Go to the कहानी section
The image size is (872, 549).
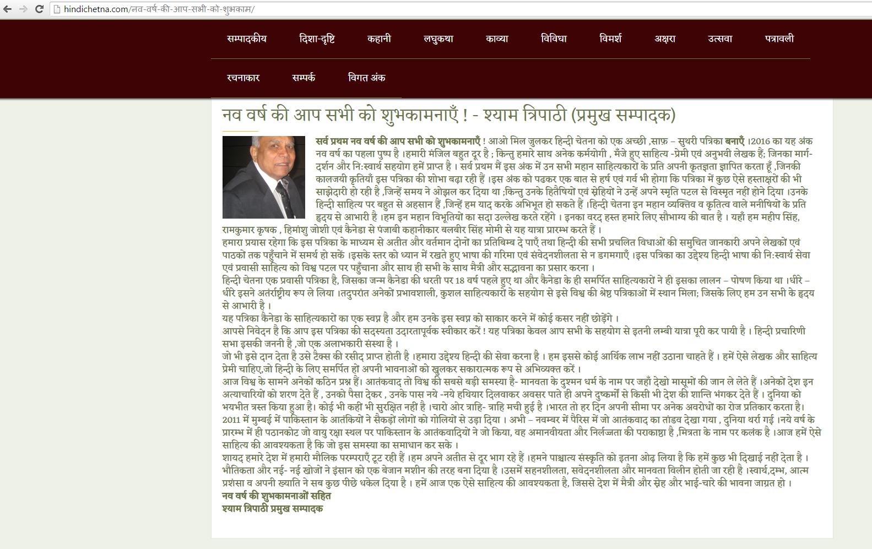coord(379,39)
